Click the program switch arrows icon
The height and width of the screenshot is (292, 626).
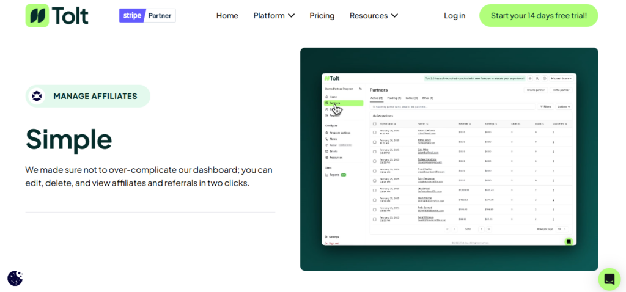point(360,89)
